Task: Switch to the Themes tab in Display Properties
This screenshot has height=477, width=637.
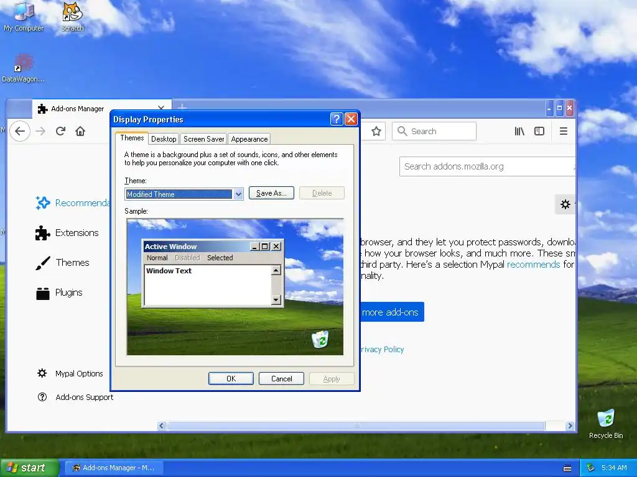Action: tap(132, 138)
